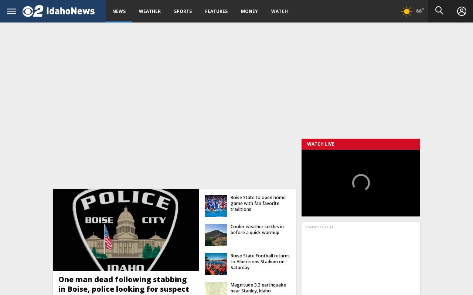Image resolution: width=473 pixels, height=295 pixels.
Task: Click the sunny weather icon
Action: tap(407, 11)
